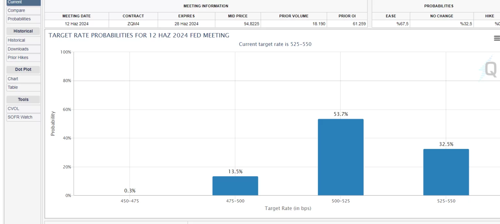Click the 525-550 bar at 32.5%

(446, 172)
